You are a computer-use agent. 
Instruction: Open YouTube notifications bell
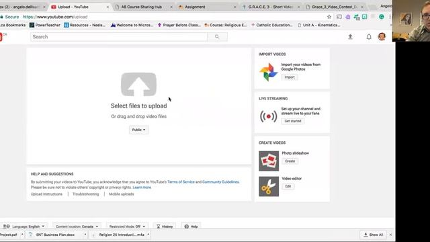coord(369,37)
